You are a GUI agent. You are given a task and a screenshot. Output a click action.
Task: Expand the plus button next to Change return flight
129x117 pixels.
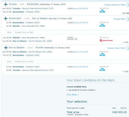click(x=128, y=48)
